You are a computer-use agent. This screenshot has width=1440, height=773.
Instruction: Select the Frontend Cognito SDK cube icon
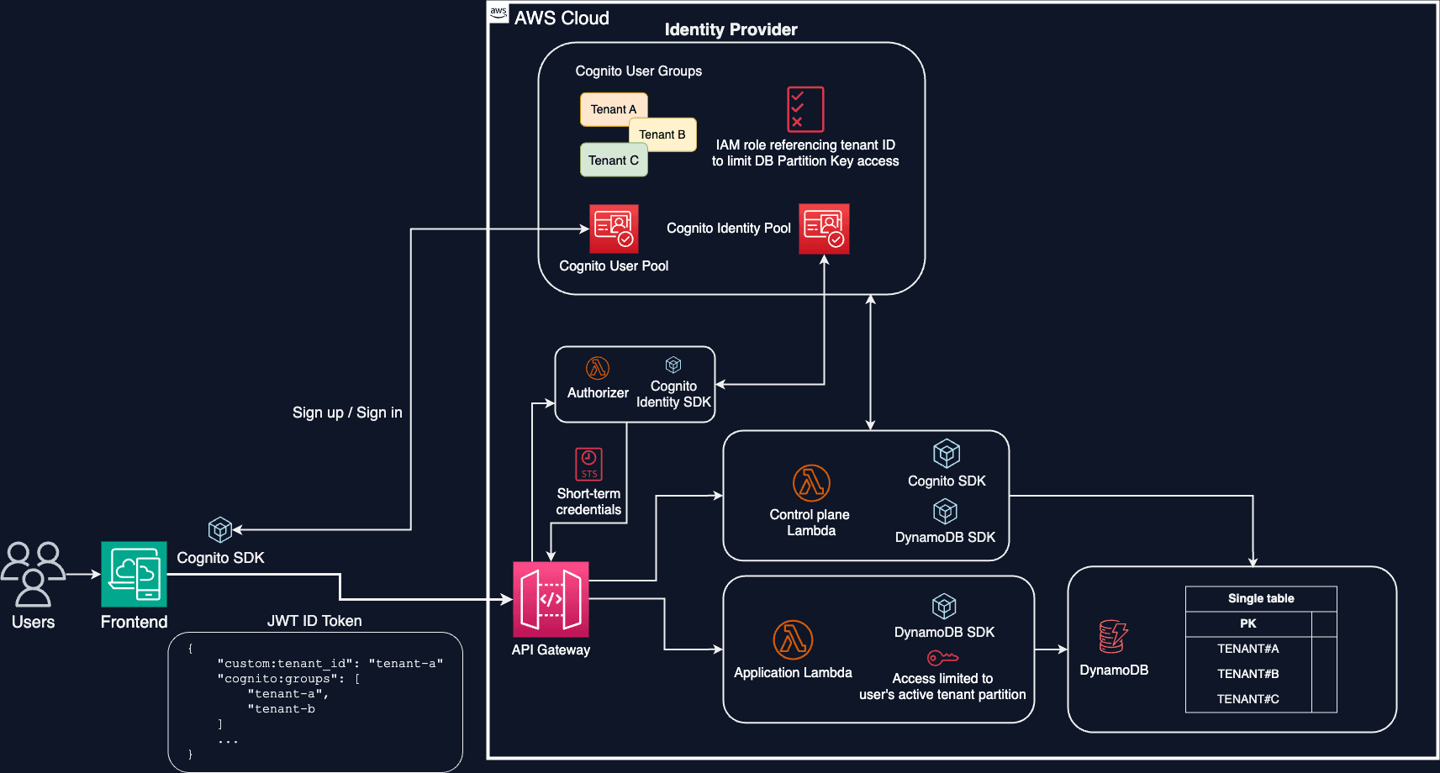pyautogui.click(x=219, y=529)
